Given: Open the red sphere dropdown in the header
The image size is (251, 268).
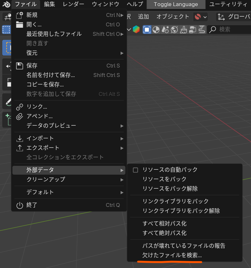Looking at the screenshot, I should 200,17.
